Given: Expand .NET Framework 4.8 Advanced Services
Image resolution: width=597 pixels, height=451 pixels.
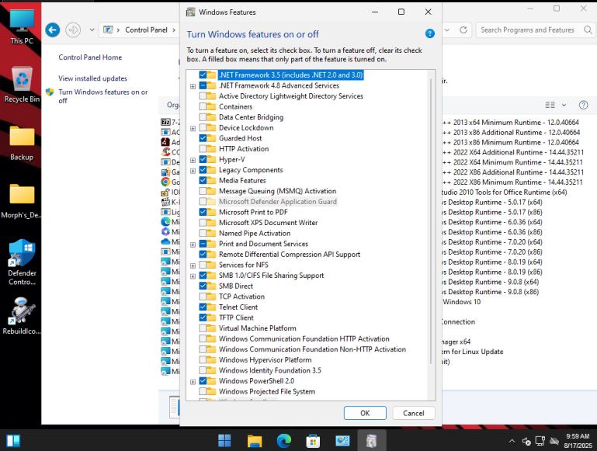Looking at the screenshot, I should pos(193,86).
